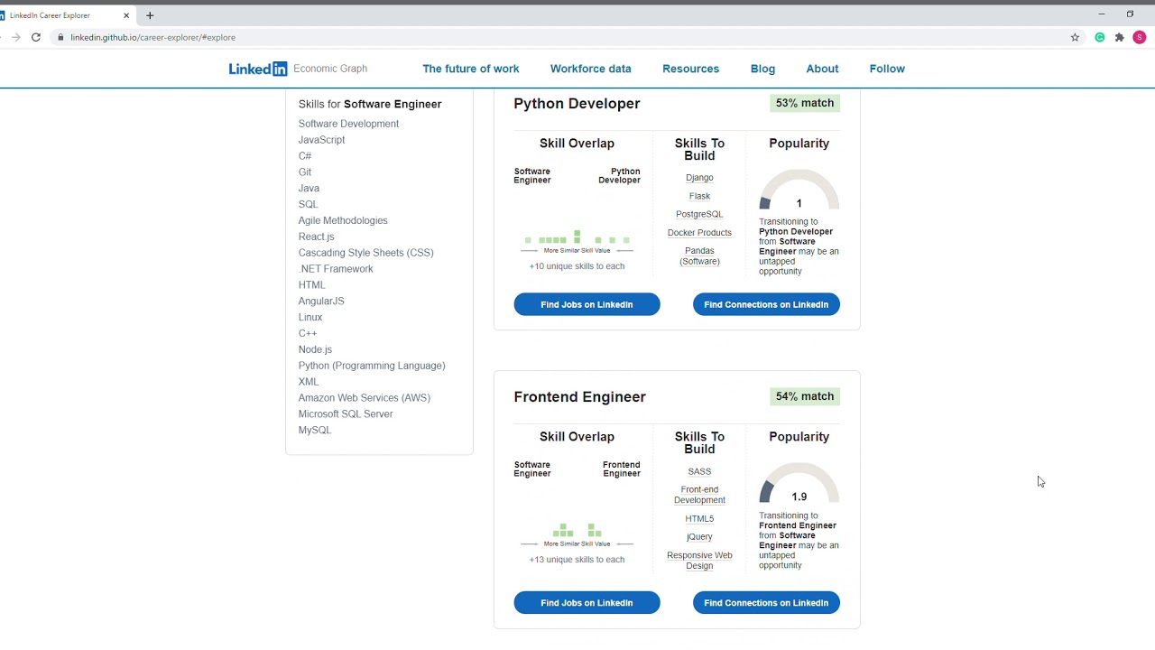Select C++ in skills list

(x=308, y=333)
